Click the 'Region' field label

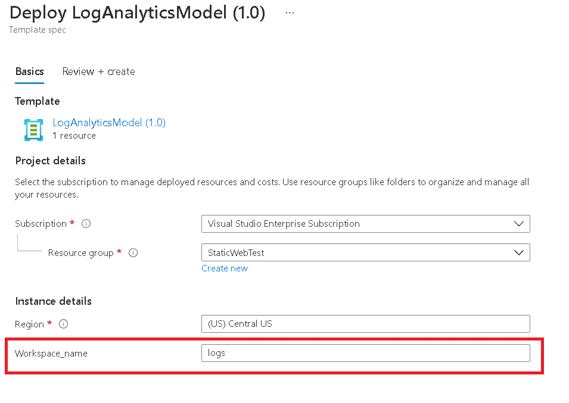(29, 324)
